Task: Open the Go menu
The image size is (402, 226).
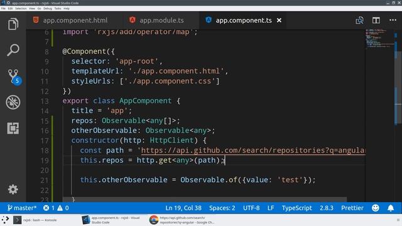Action: tap(39, 8)
